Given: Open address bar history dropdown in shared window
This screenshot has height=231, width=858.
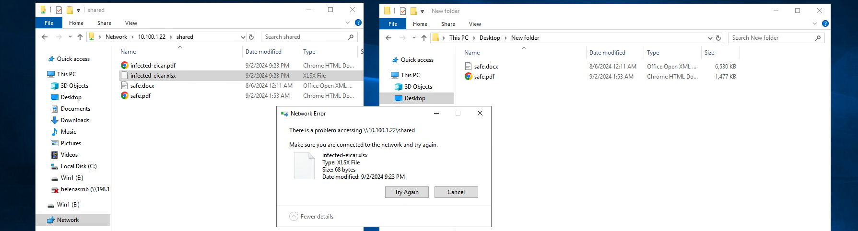Looking at the screenshot, I should pyautogui.click(x=243, y=37).
